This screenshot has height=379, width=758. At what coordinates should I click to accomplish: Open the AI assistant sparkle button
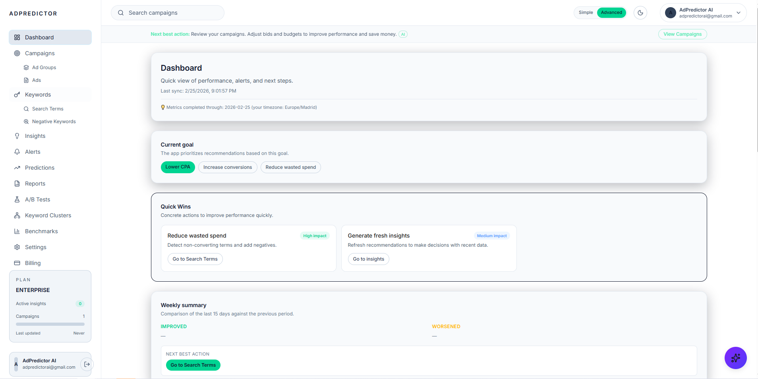(x=735, y=358)
